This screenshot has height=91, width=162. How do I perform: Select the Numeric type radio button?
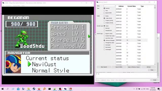(104, 8)
